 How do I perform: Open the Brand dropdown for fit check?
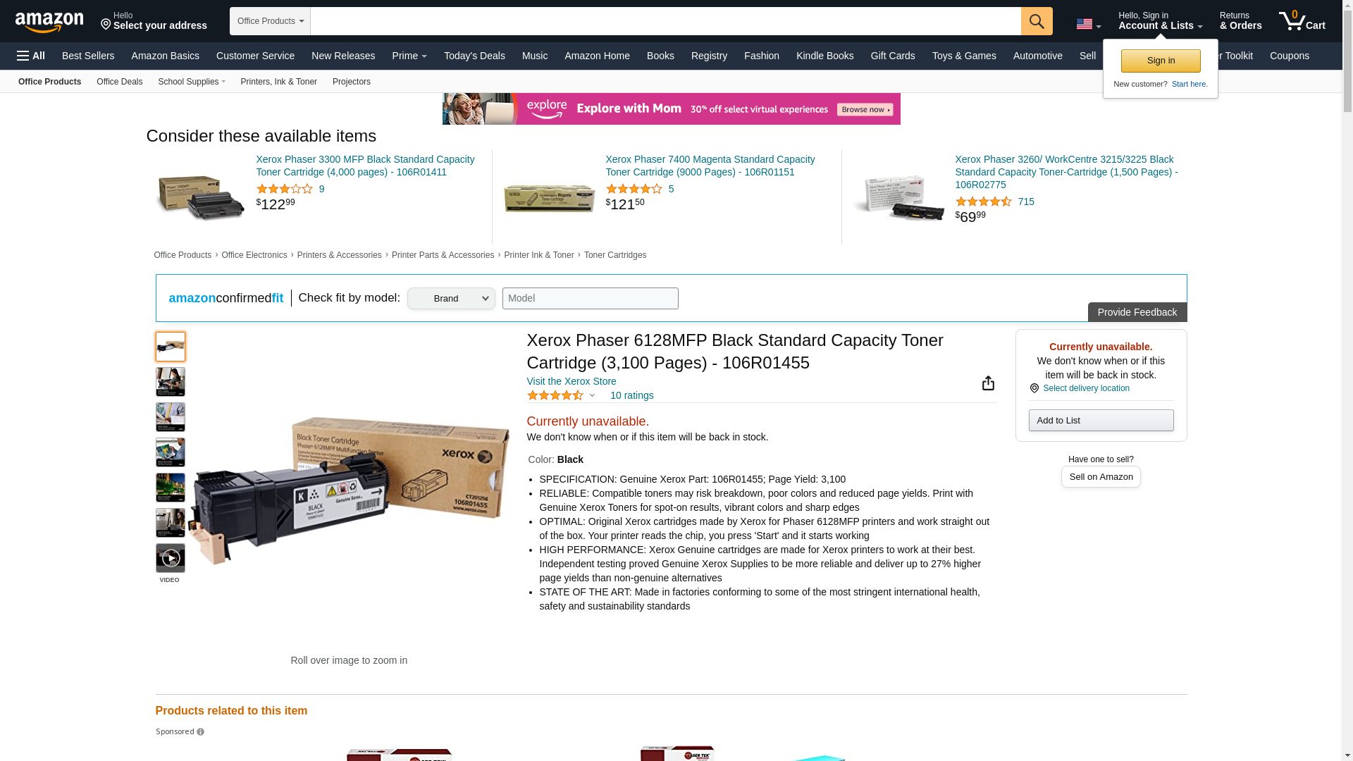pos(451,299)
